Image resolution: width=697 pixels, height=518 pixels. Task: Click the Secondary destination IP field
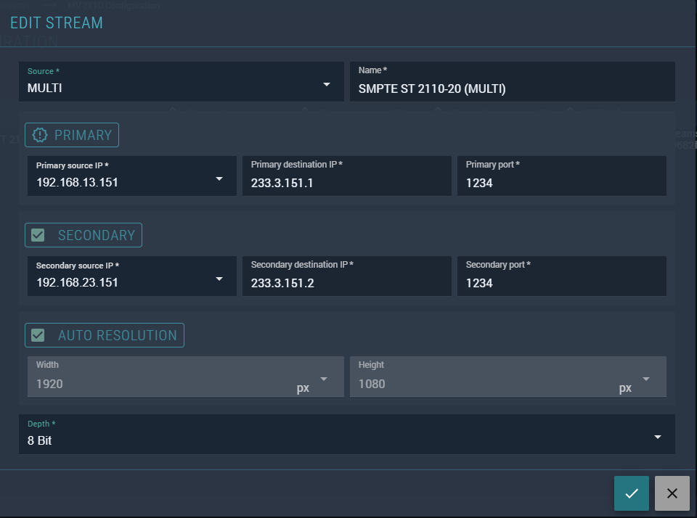(x=346, y=283)
